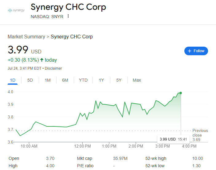Click the Synergy CHC Corp heading
Screen dimensions: 216x170
click(x=68, y=7)
